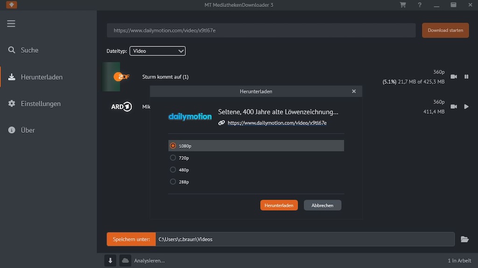Viewport: 478px width, 268px height.
Task: Open Einstellungen in the sidebar
Action: coord(41,104)
